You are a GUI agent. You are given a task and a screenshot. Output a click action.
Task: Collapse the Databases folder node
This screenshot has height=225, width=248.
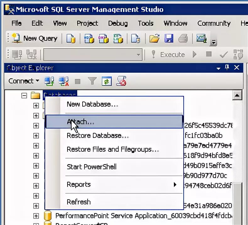coord(24,96)
